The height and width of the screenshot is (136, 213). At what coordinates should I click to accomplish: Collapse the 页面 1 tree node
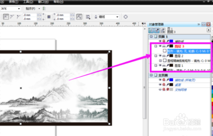pos(151,37)
